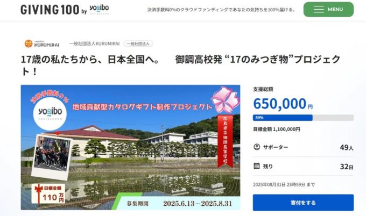Viewport: 366px width, 216px height.
Task: Click the KURUMIRAI organization logo
Action: [42, 44]
